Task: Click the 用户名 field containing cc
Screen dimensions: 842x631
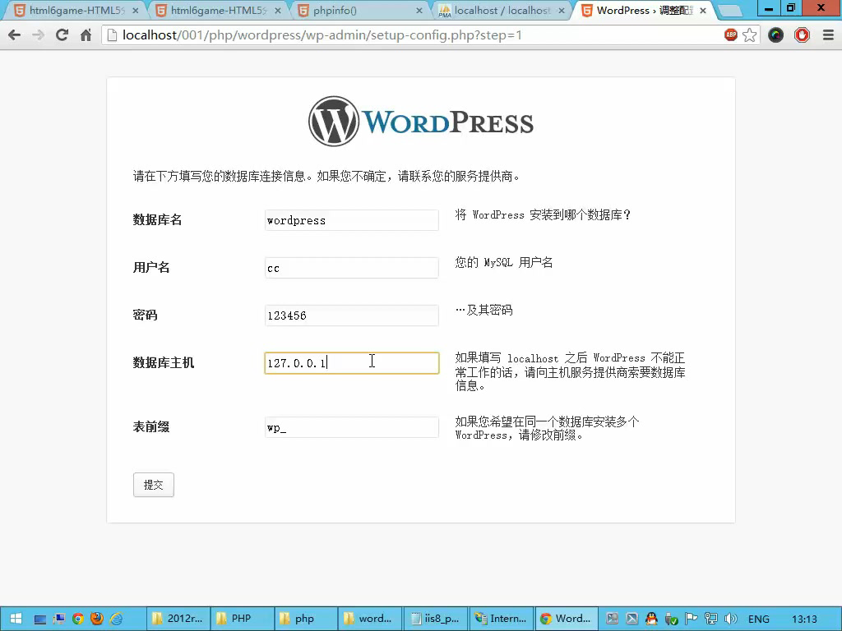Action: coord(352,268)
